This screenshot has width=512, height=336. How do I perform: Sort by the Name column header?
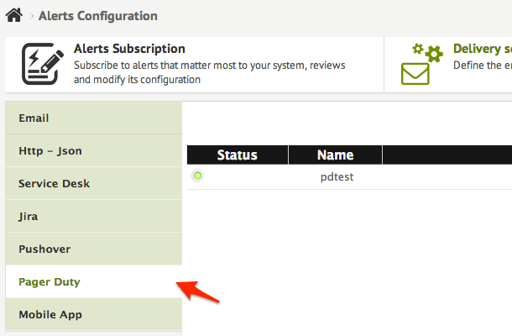click(335, 155)
